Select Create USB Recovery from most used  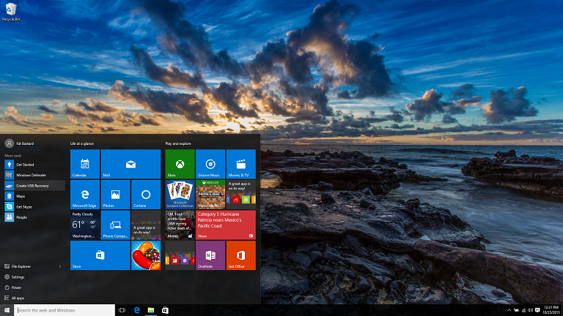point(32,186)
